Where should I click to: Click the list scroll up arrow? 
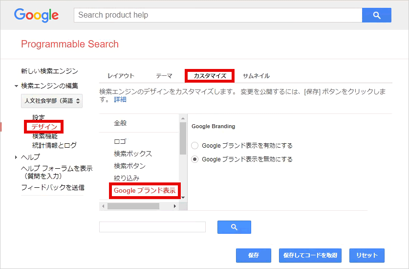point(183,118)
